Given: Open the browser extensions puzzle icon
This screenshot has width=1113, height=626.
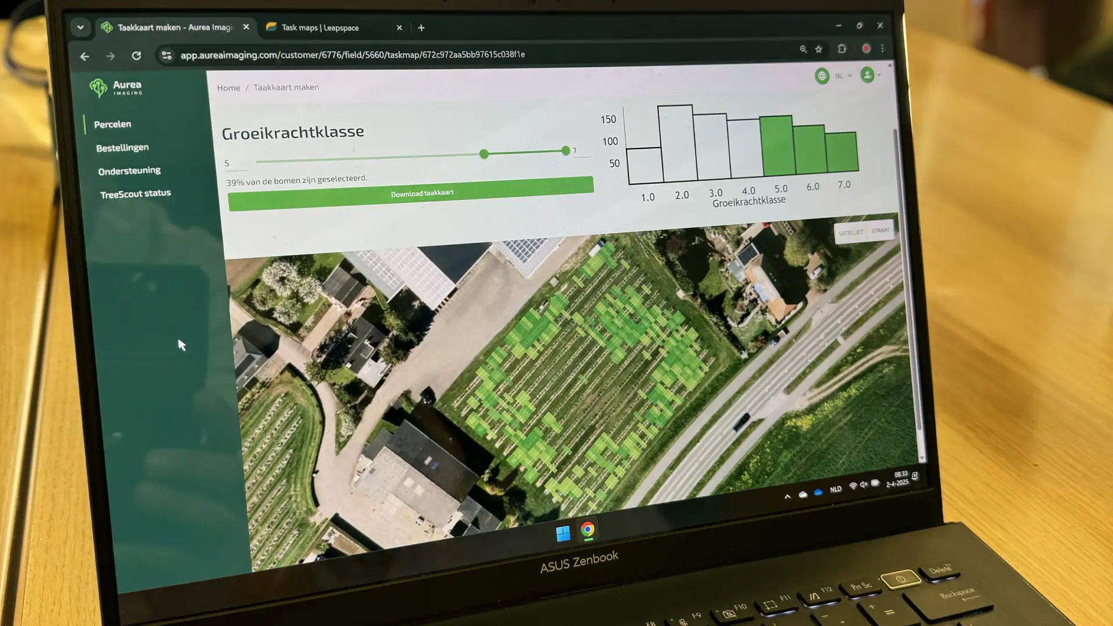Looking at the screenshot, I should 842,49.
